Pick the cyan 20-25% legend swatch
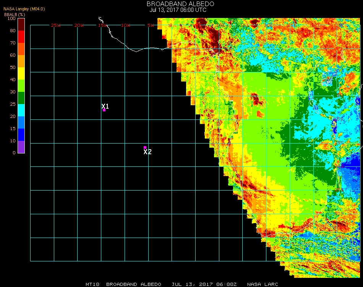 (21, 110)
